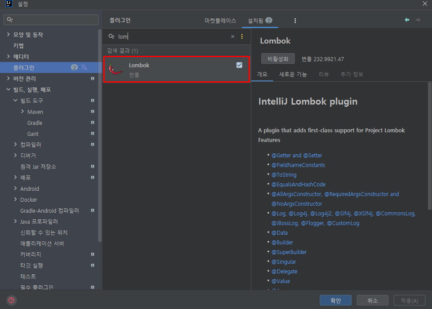Open the @ToString link
Image resolution: width=432 pixels, height=309 pixels.
point(284,175)
